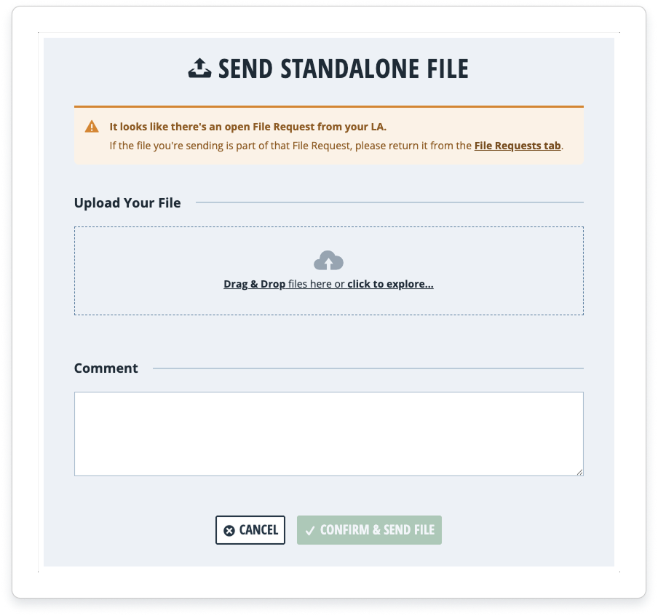Click the dashed file dropzone area
Viewport: 658px width, 616px height.
pos(328,271)
